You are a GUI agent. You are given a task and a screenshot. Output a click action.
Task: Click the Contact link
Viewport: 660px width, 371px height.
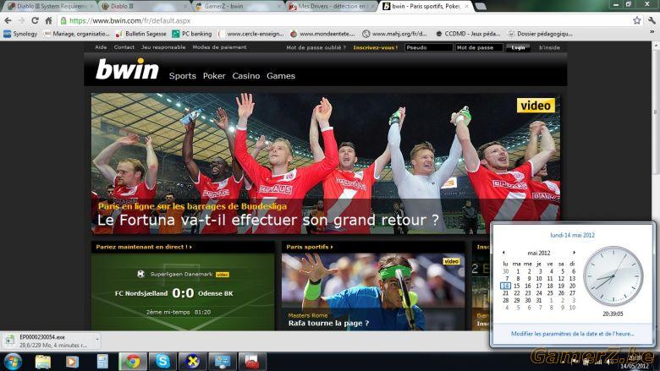tap(124, 47)
